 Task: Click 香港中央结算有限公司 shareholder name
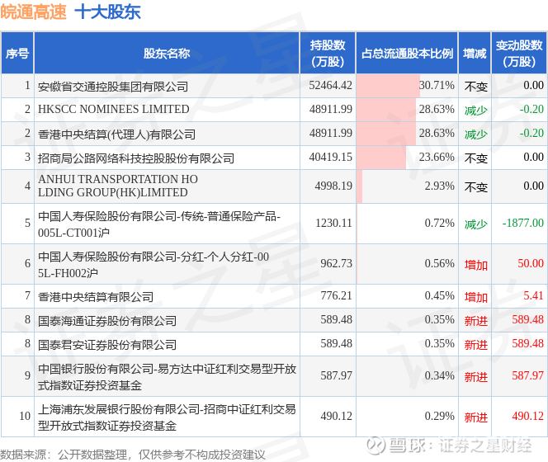pos(96,297)
